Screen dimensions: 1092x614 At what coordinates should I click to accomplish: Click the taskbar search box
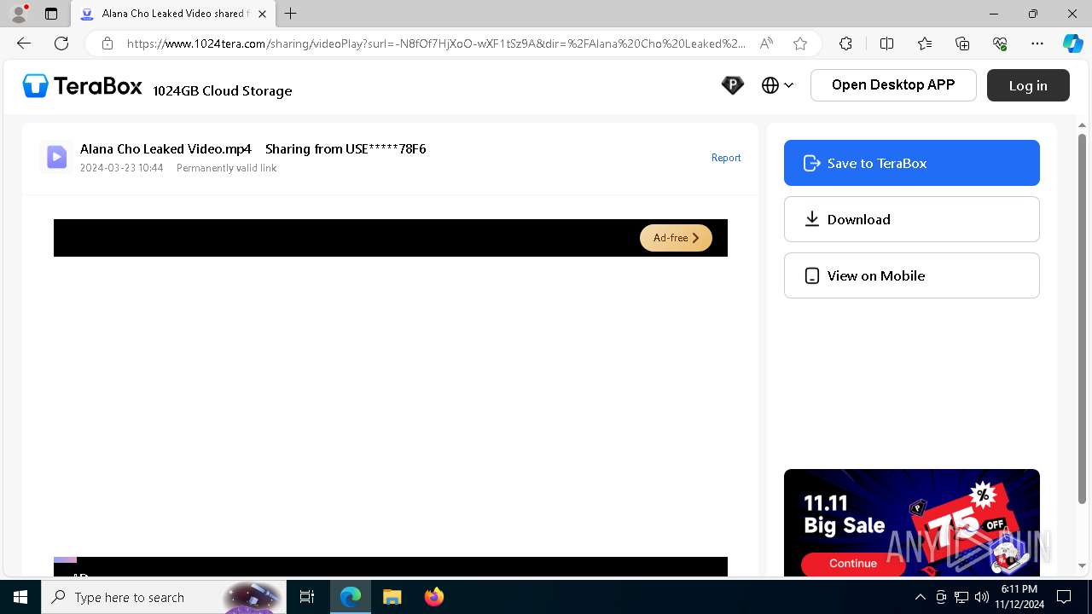coord(165,597)
